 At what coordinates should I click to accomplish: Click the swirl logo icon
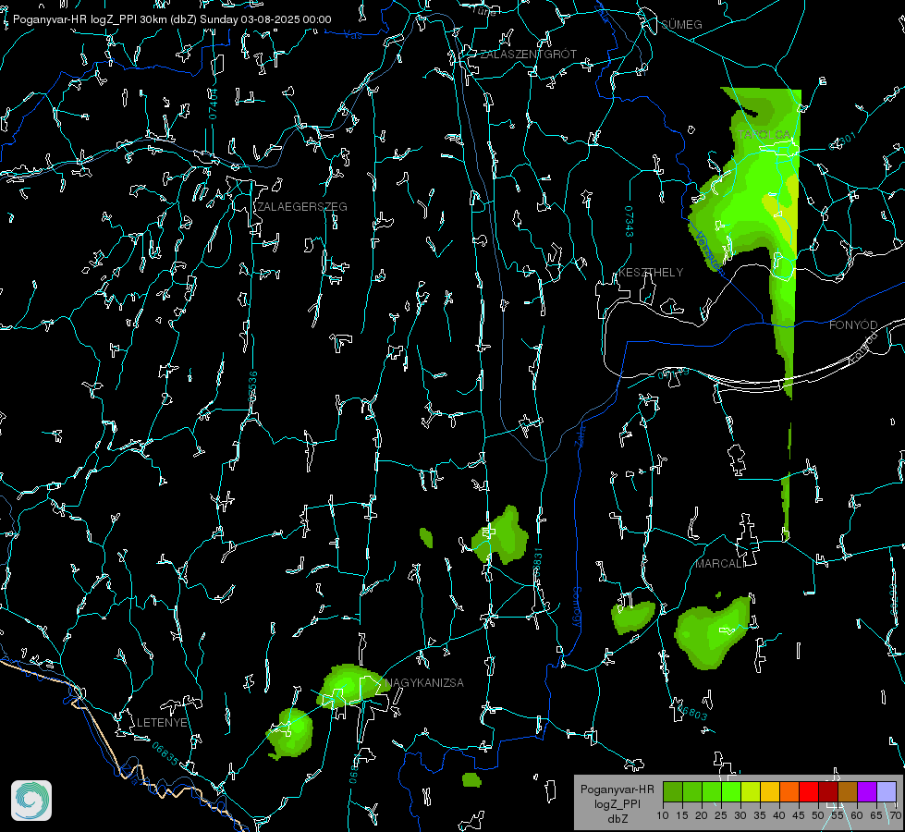pyautogui.click(x=31, y=801)
